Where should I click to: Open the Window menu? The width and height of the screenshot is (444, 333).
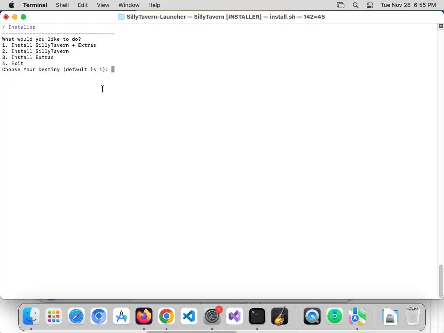click(x=129, y=5)
